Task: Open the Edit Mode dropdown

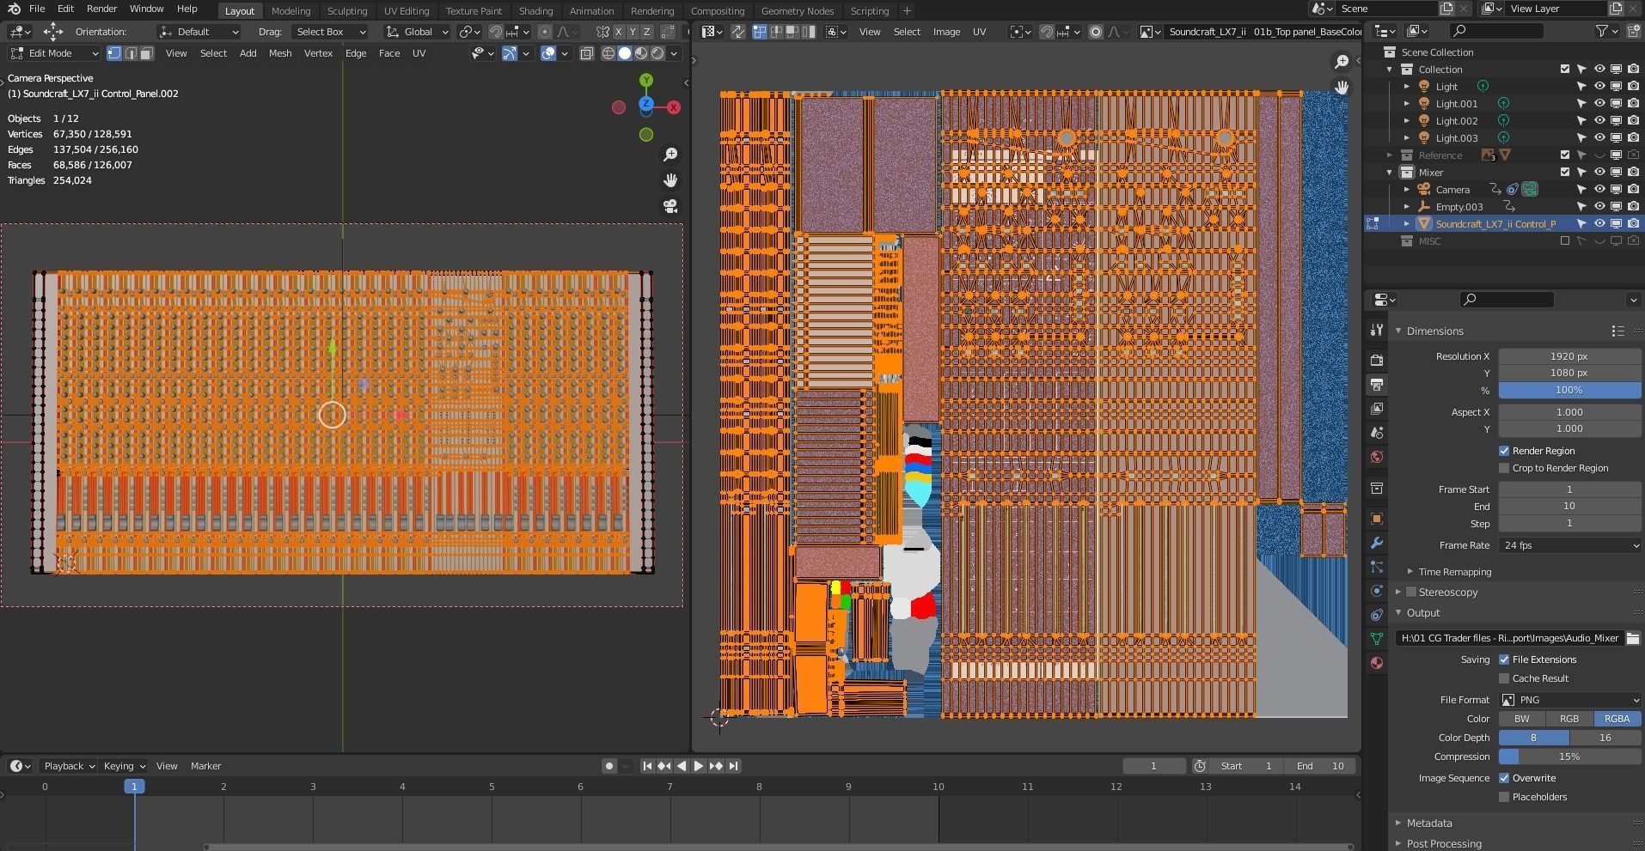Action: 54,53
